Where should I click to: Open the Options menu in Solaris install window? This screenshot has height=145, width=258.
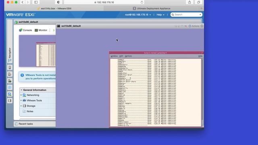tap(128, 56)
